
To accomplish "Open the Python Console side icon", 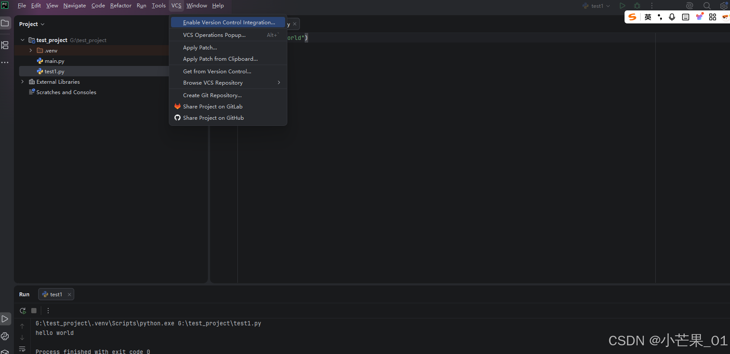I will (5, 336).
